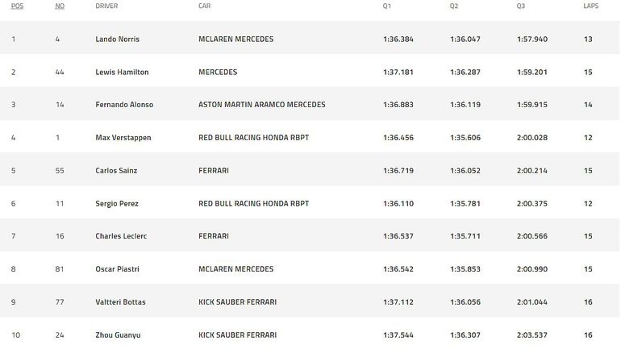The width and height of the screenshot is (621, 349).
Task: Open Carlos Sainz driver entry
Action: click(116, 171)
